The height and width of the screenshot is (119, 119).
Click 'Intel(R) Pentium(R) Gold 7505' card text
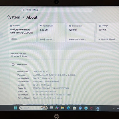coord(21,31)
